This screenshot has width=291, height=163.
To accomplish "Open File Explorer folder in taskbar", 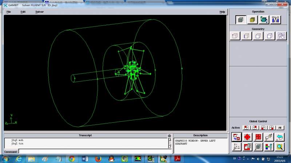I will 32,159.
